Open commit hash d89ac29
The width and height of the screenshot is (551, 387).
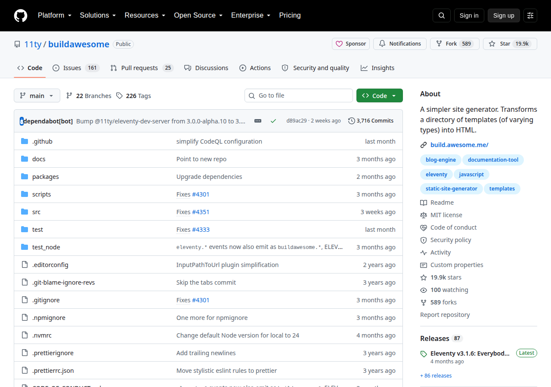[297, 121]
